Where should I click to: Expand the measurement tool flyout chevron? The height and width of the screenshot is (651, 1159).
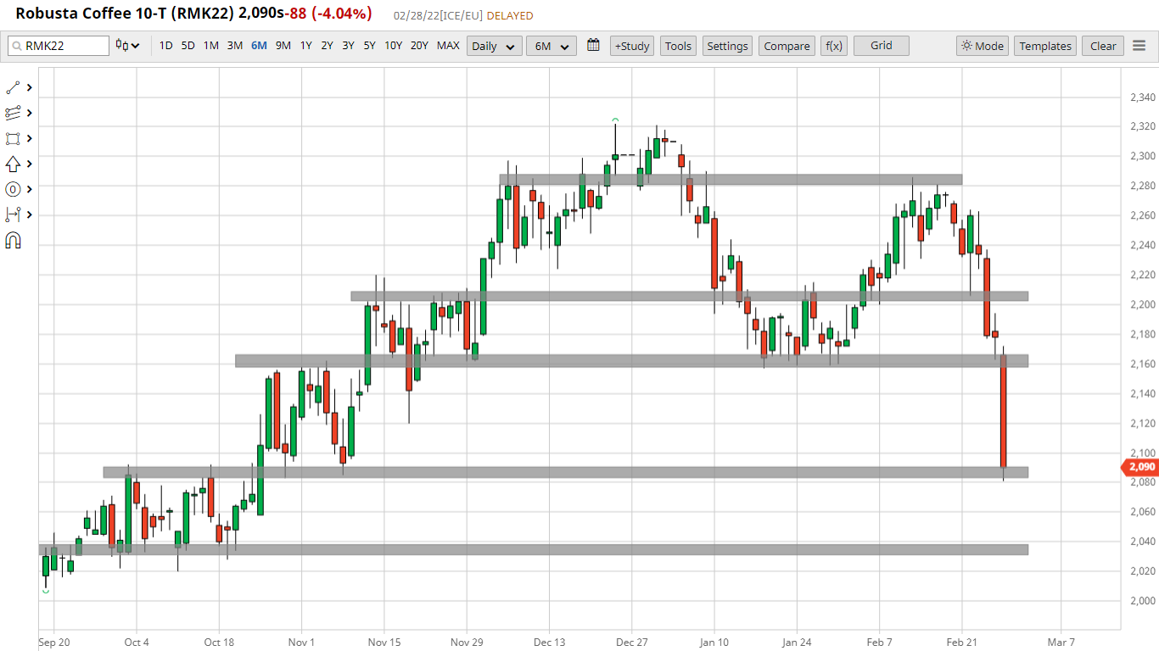point(30,214)
